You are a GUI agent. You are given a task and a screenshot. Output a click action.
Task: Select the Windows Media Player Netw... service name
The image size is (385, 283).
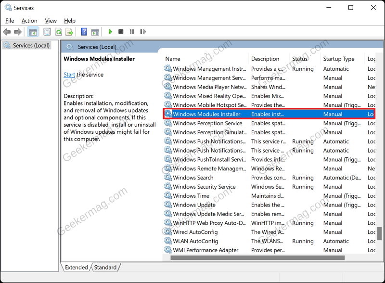click(210, 87)
